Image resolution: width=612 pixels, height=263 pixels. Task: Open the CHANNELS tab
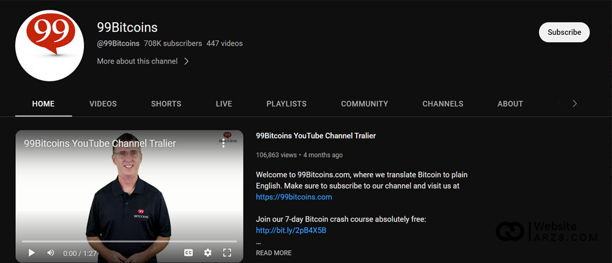pos(442,104)
